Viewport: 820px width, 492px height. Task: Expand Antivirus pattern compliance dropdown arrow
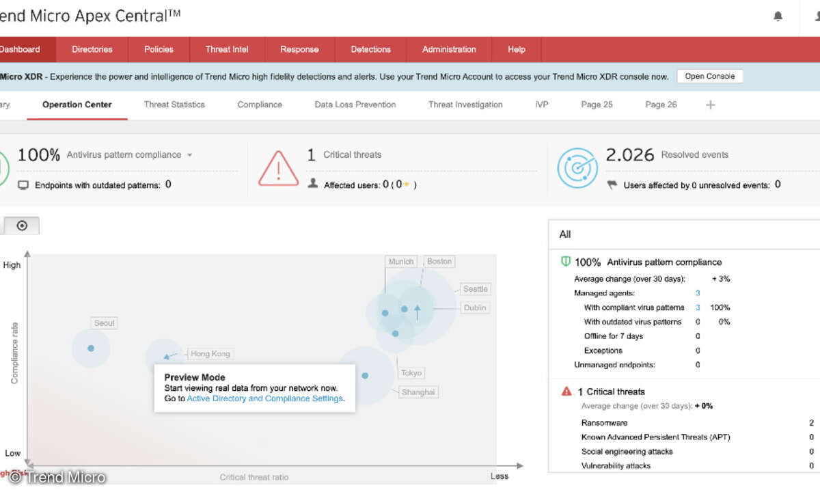190,155
